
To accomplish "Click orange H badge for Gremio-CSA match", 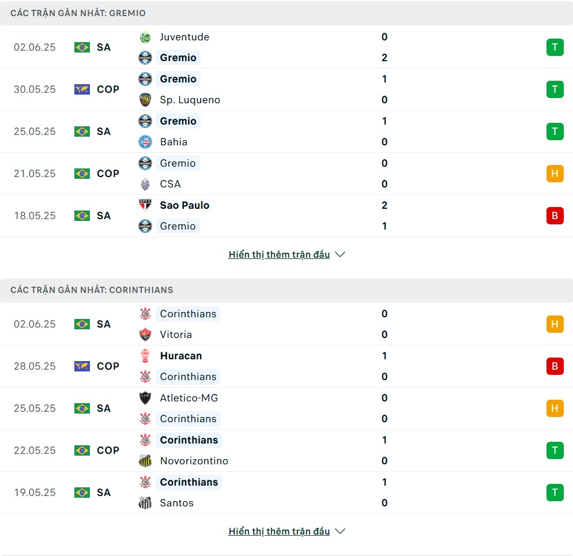I will pyautogui.click(x=555, y=173).
